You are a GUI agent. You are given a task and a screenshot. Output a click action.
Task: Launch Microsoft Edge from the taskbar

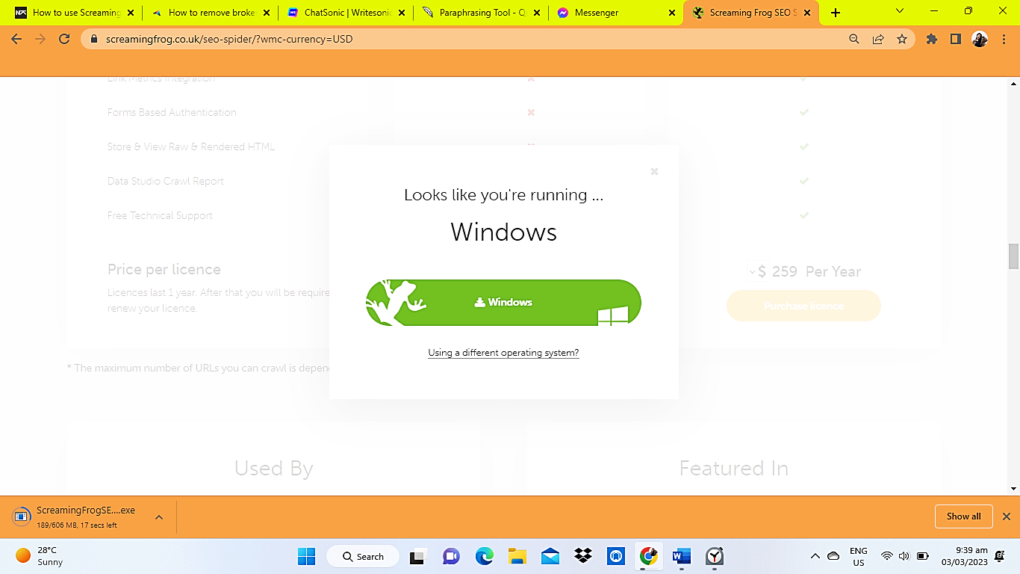point(485,556)
